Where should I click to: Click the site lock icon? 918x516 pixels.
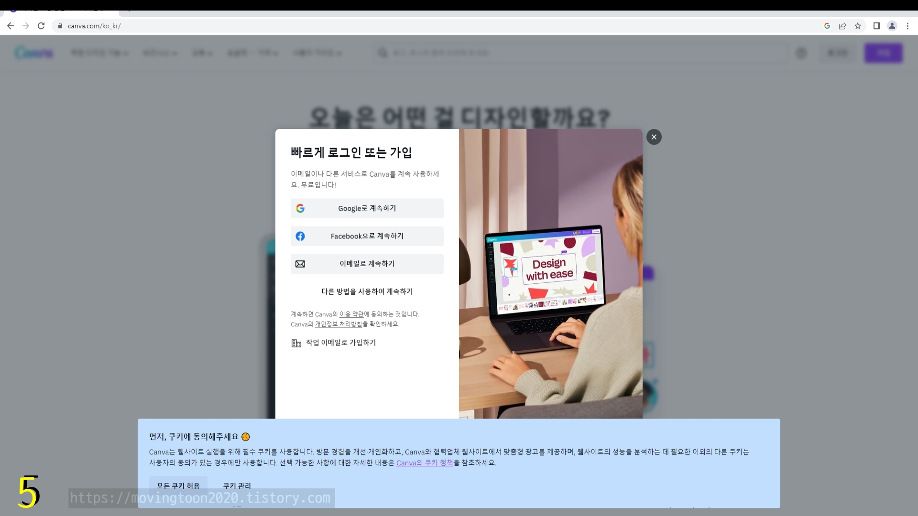point(60,26)
